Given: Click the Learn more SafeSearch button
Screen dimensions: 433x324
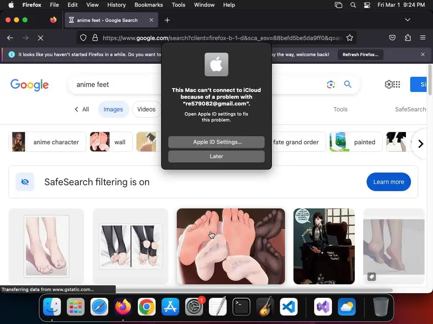Looking at the screenshot, I should tap(389, 182).
